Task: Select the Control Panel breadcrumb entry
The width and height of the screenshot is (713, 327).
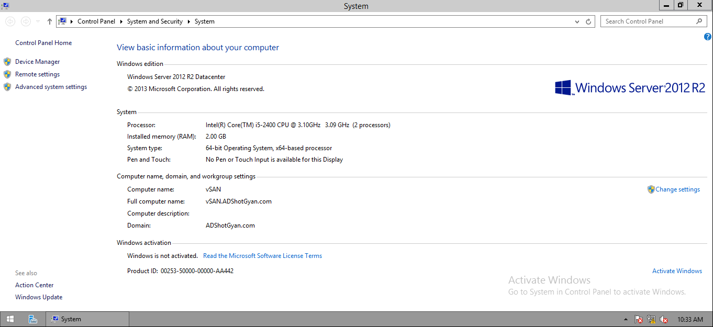Action: click(96, 21)
